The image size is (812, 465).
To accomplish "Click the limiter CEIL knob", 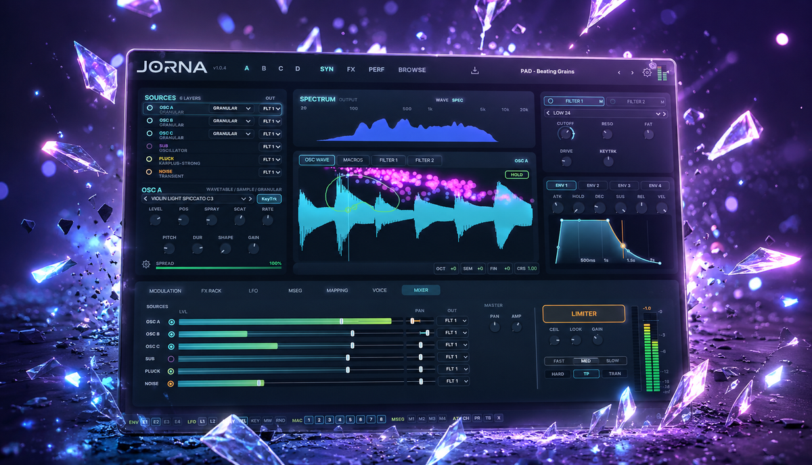I will click(x=554, y=340).
